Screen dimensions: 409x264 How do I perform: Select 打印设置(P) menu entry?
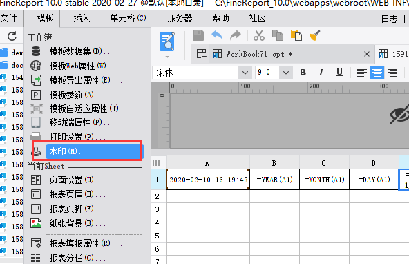[77, 136]
